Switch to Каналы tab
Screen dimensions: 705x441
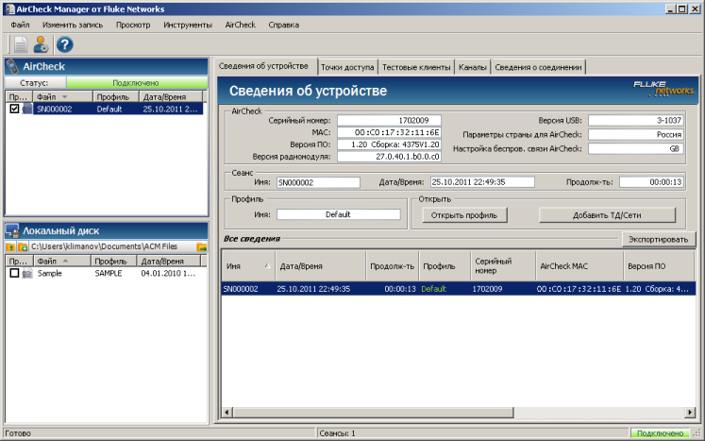click(x=473, y=67)
